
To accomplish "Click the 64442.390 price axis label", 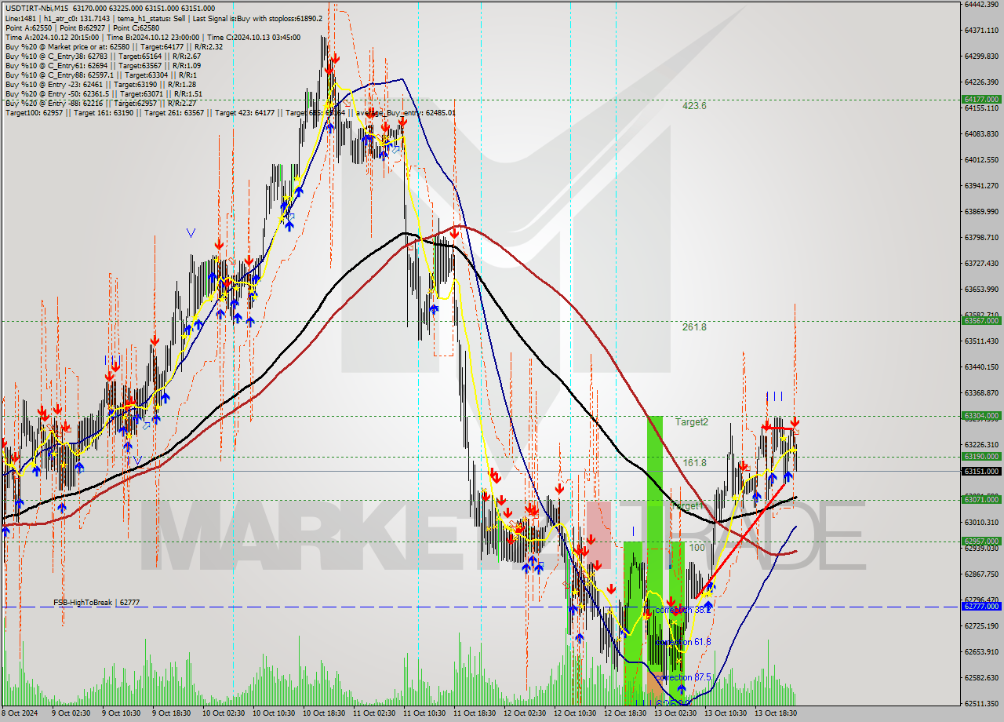I will [980, 5].
